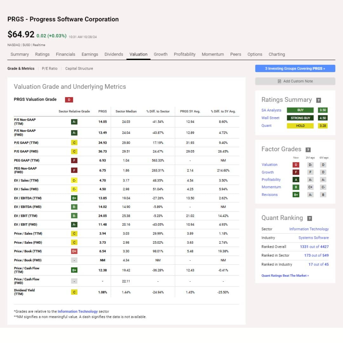Go to the Options tab
Viewport: 343px width, 343px height.
click(255, 54)
